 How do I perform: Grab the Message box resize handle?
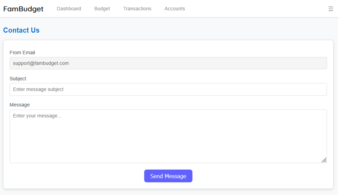pos(324,160)
